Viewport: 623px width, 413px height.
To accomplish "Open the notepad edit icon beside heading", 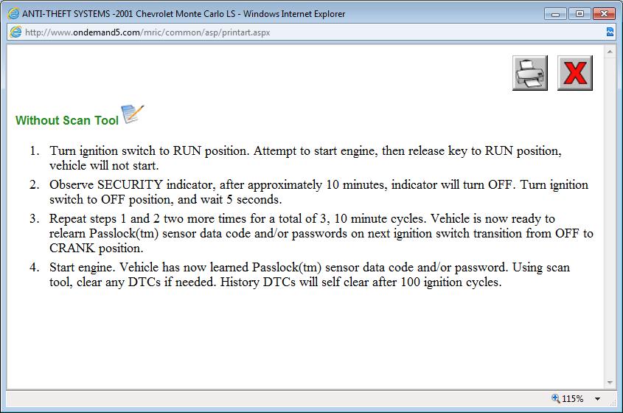I will 132,114.
